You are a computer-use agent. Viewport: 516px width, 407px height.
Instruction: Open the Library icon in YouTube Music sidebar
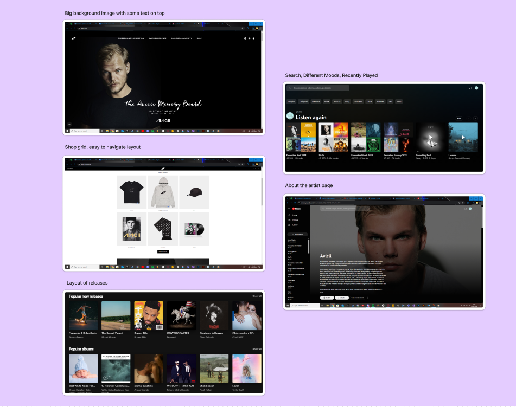pos(289,224)
